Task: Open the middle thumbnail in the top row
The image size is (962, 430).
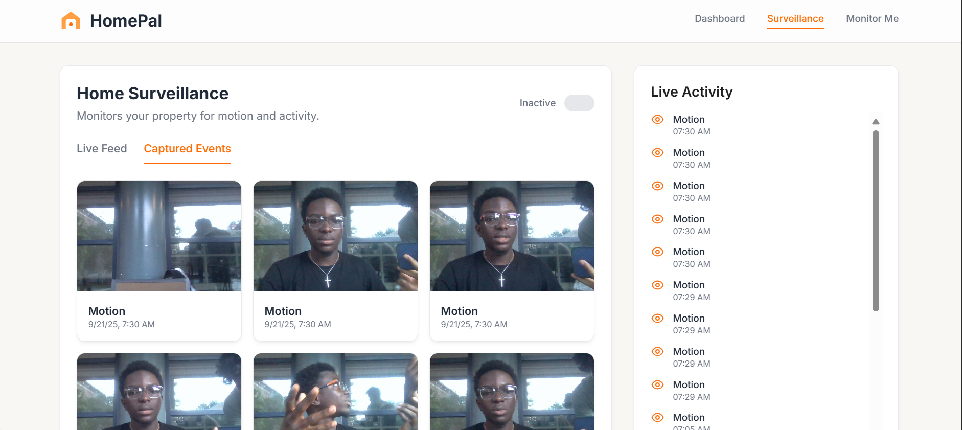Action: click(x=335, y=236)
